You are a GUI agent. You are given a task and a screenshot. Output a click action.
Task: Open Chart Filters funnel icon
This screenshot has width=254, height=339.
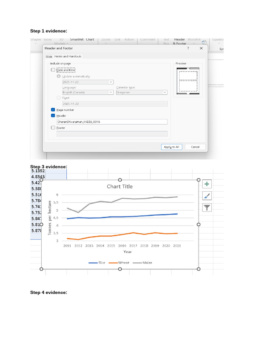tap(207, 208)
